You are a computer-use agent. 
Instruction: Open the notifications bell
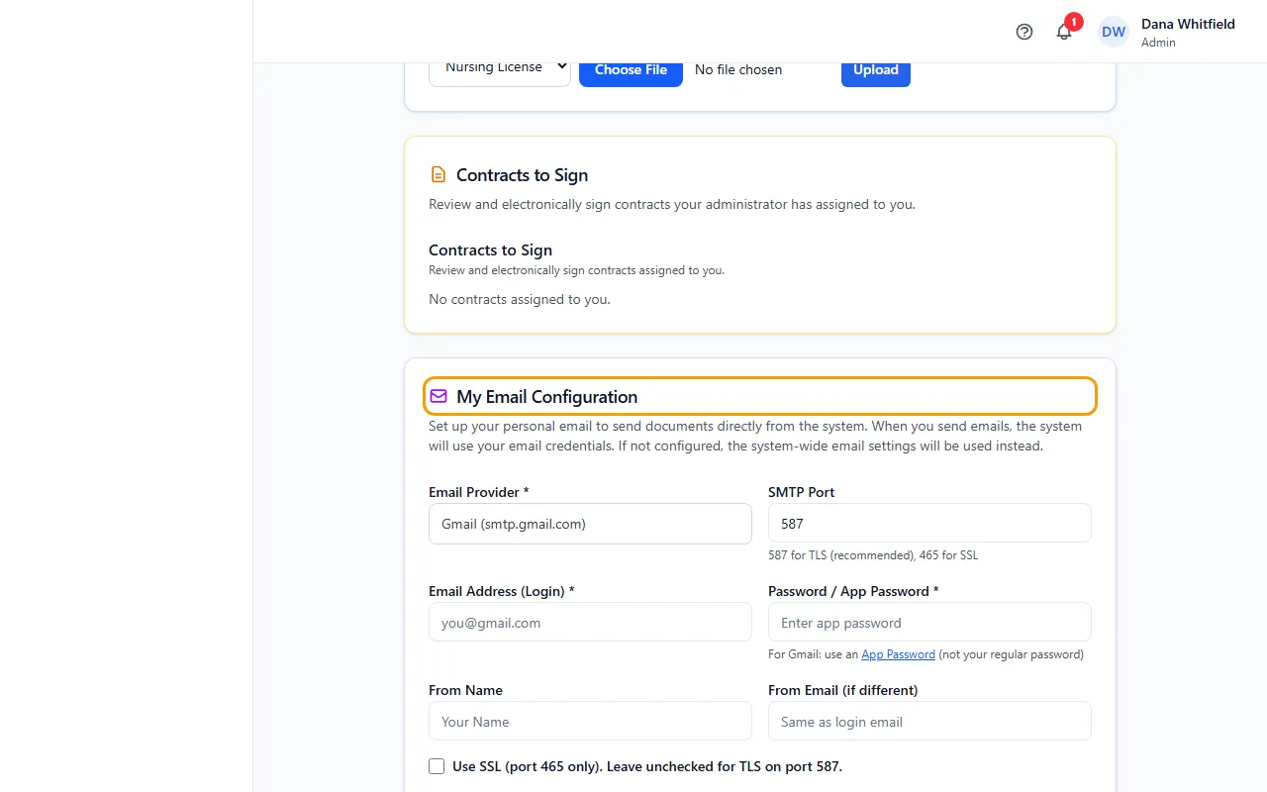pos(1064,32)
